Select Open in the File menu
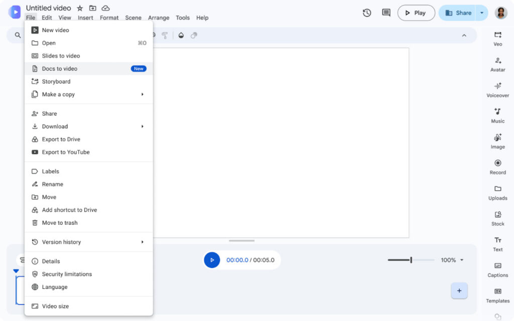This screenshot has width=514, height=321. click(x=89, y=43)
